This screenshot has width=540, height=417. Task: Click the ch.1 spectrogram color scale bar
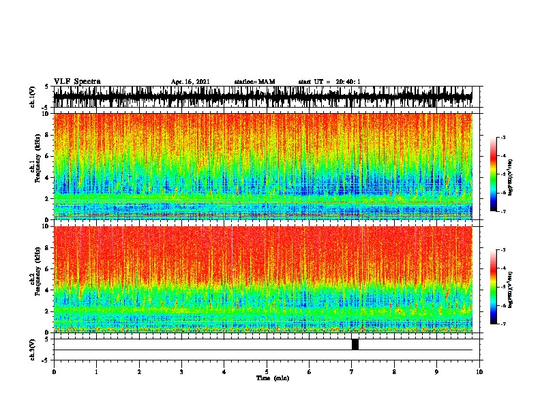coord(494,174)
